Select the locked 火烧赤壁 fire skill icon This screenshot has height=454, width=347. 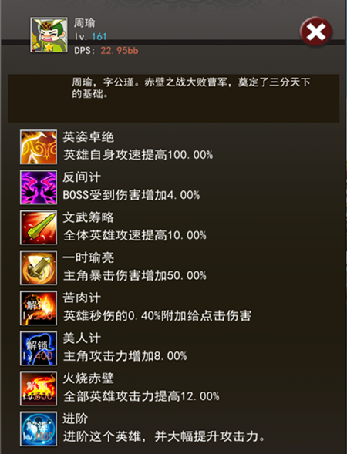39,388
